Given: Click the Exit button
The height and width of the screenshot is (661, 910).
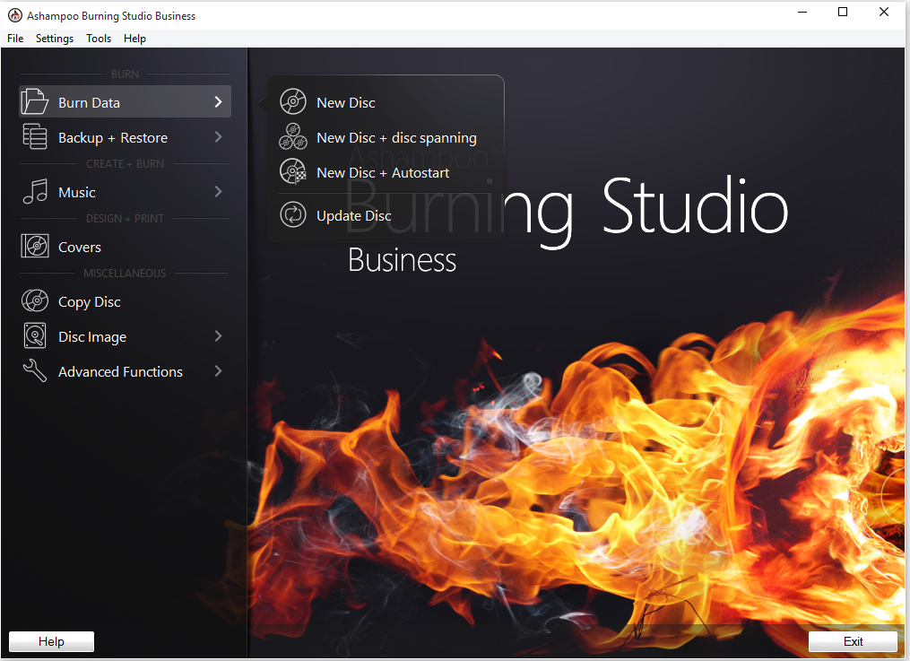Looking at the screenshot, I should click(853, 641).
